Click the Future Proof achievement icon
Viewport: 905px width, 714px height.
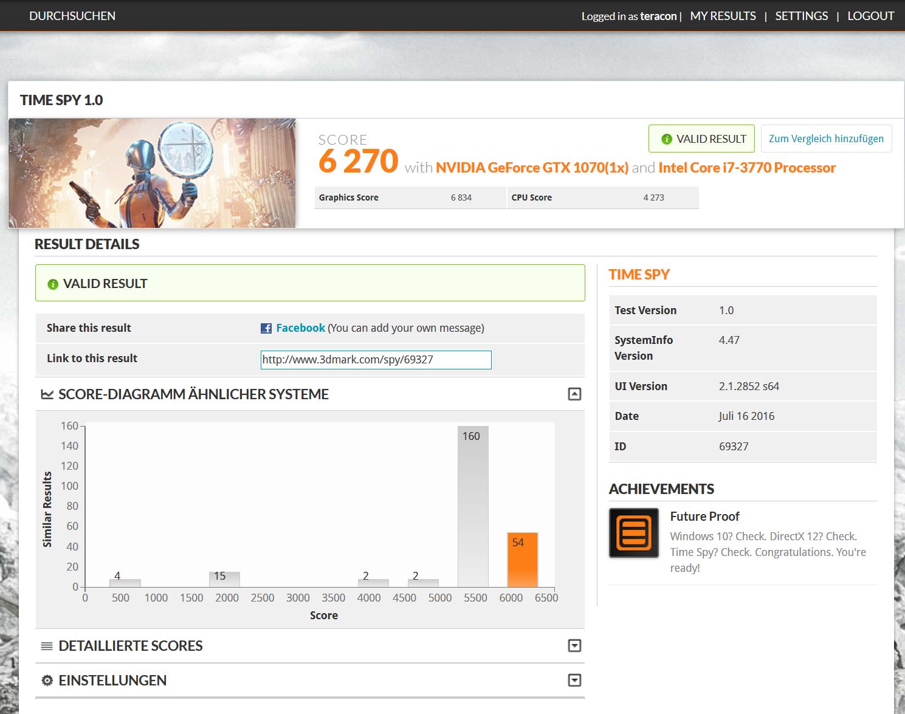[634, 533]
